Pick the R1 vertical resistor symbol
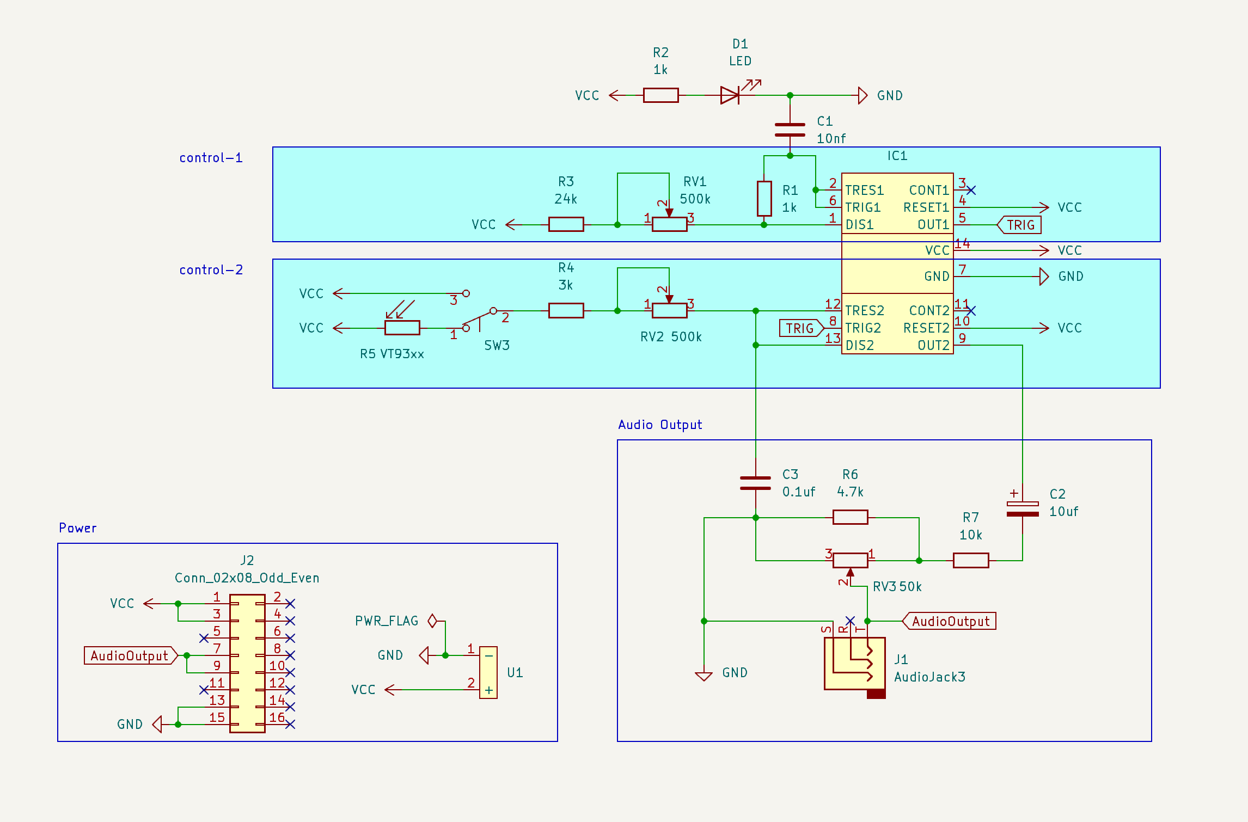This screenshot has height=822, width=1248. point(764,199)
